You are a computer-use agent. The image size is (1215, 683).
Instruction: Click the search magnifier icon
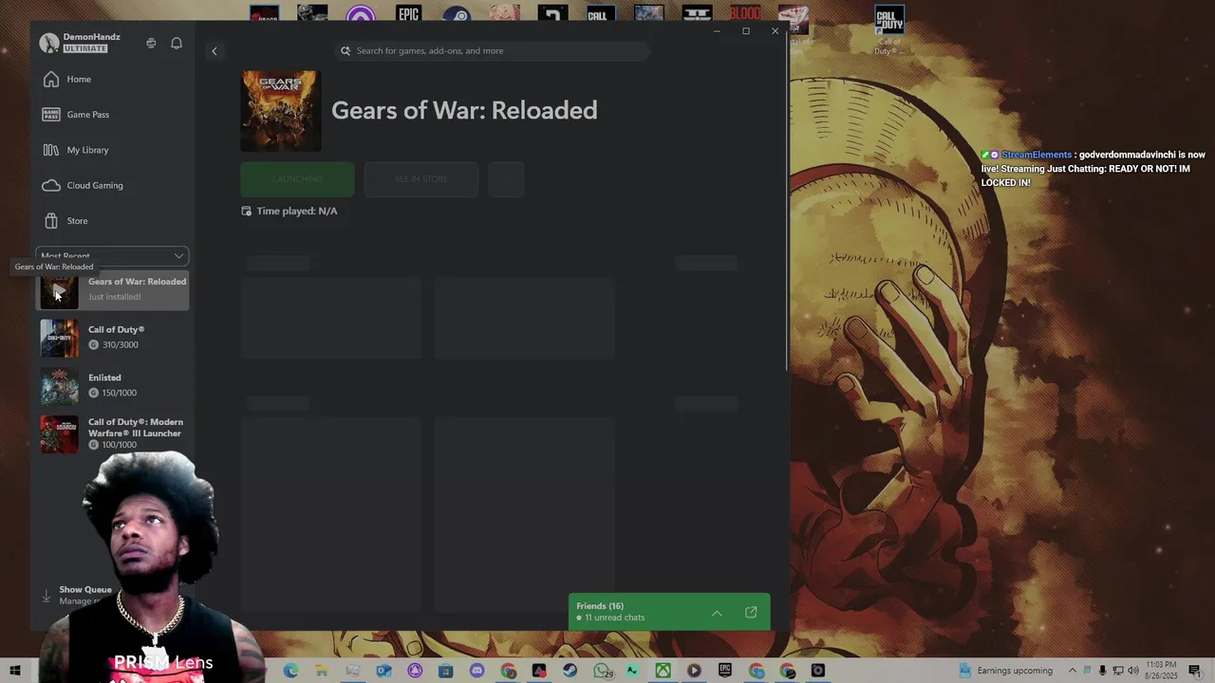(x=346, y=51)
